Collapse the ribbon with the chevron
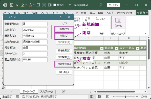The width and height of the screenshot is (151, 99). click(x=146, y=34)
